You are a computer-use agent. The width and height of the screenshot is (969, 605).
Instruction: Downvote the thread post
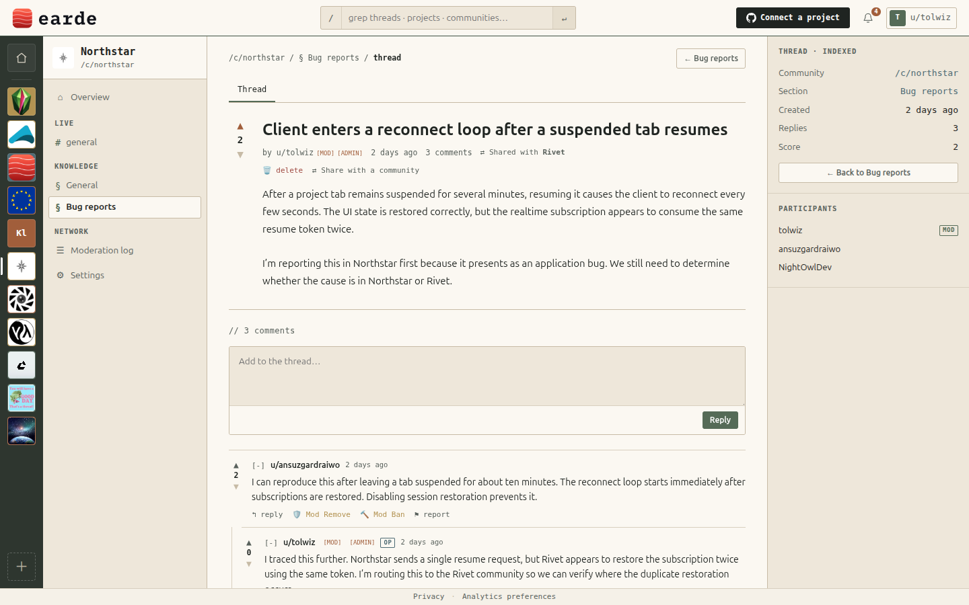[240, 155]
